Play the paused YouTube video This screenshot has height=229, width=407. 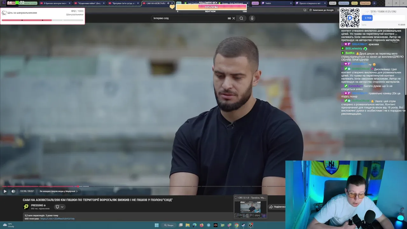pos(5,191)
